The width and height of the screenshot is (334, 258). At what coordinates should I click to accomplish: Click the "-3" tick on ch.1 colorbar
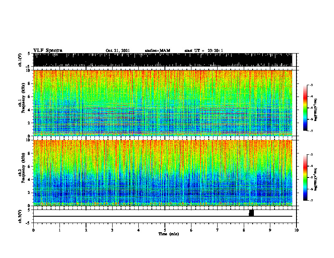coord(311,85)
